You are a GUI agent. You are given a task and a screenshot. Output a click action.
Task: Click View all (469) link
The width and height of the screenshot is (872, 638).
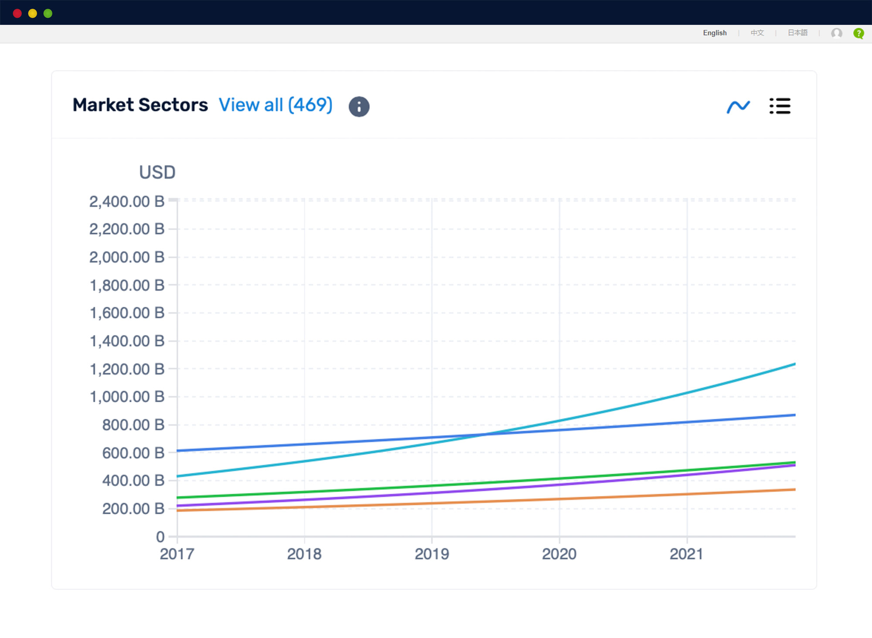(273, 105)
